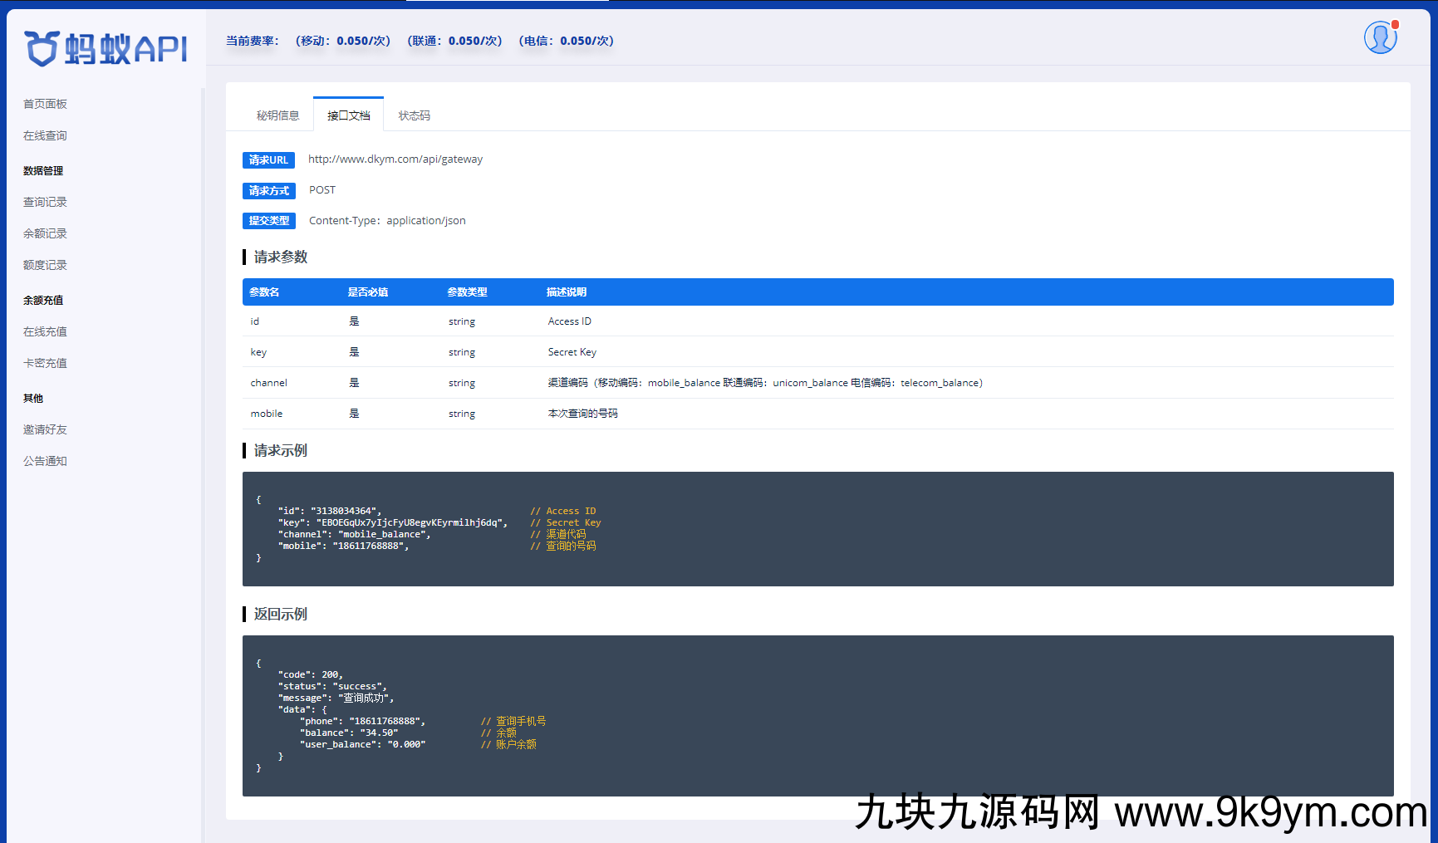
Task: Open 额度记录 in sidebar
Action: point(45,265)
